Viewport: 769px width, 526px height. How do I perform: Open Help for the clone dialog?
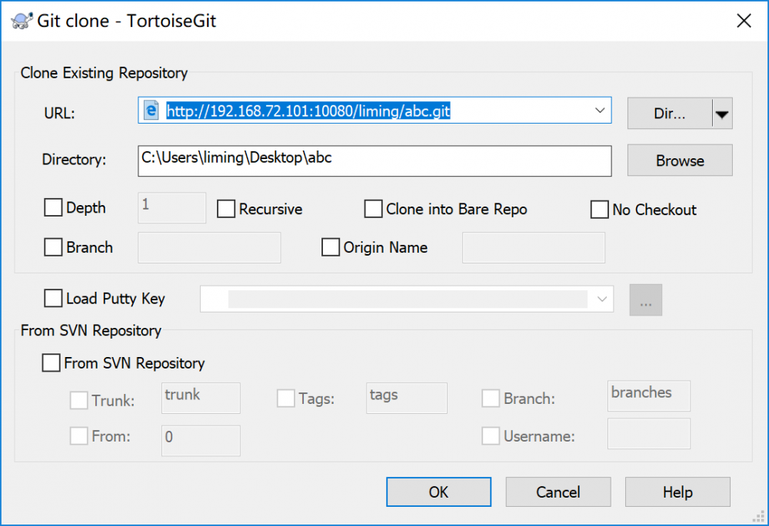[x=677, y=491]
